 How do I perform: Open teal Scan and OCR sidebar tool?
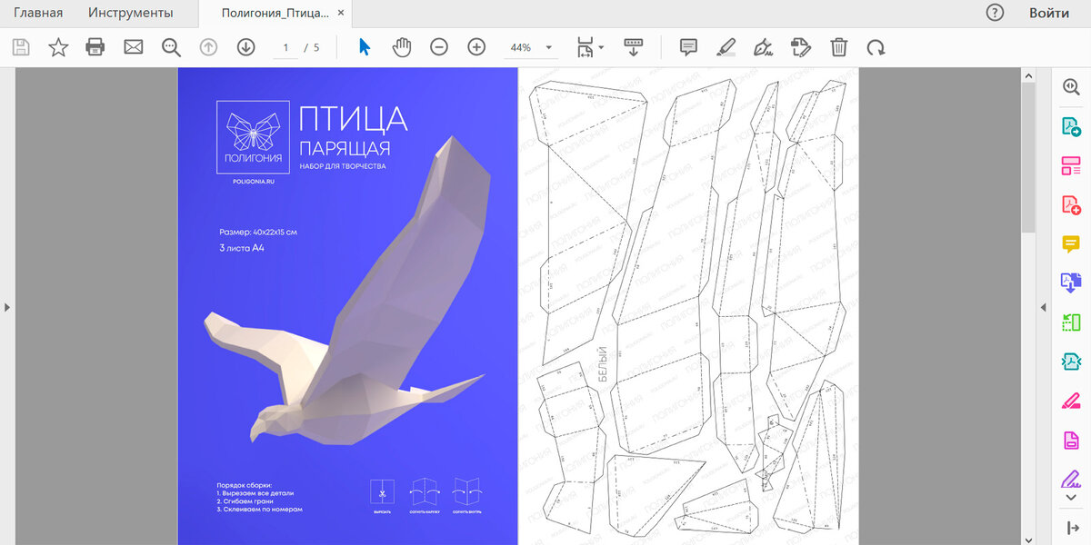1071,362
